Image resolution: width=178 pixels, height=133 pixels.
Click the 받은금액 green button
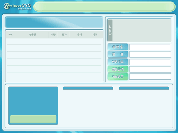[x=118, y=69]
